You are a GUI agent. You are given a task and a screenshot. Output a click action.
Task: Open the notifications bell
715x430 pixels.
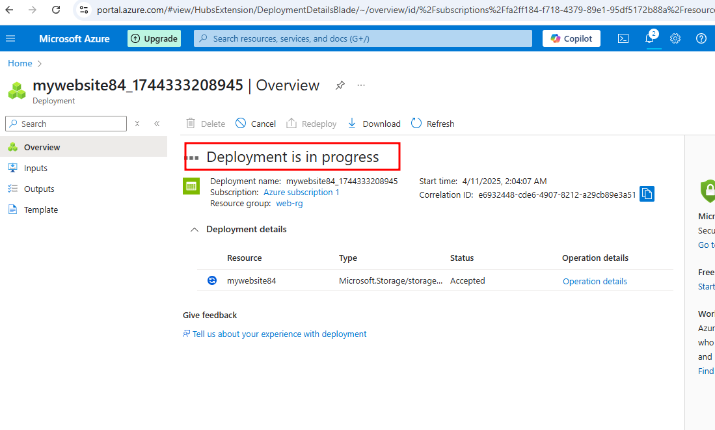(x=650, y=38)
